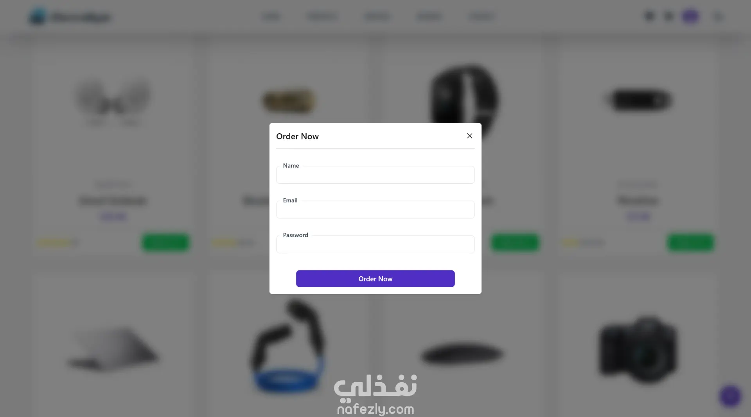
Task: Click the last blurred navigation menu item
Action: [x=482, y=16]
